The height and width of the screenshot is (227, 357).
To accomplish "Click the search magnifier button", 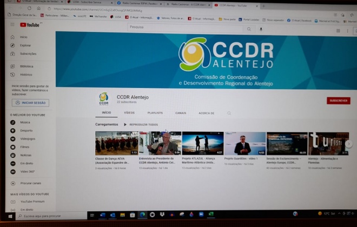I will coord(249,29).
